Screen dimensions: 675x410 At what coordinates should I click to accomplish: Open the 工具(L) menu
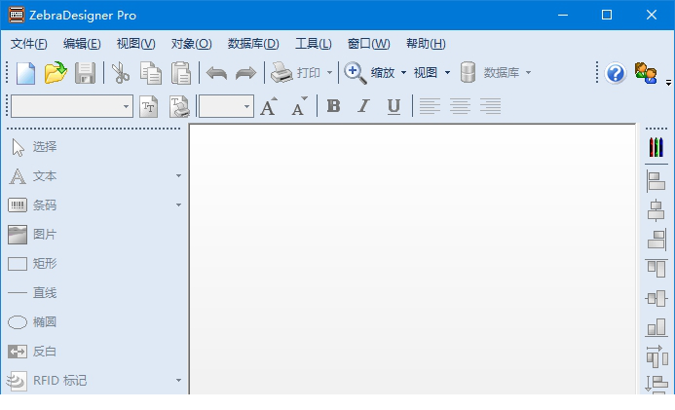(x=313, y=44)
